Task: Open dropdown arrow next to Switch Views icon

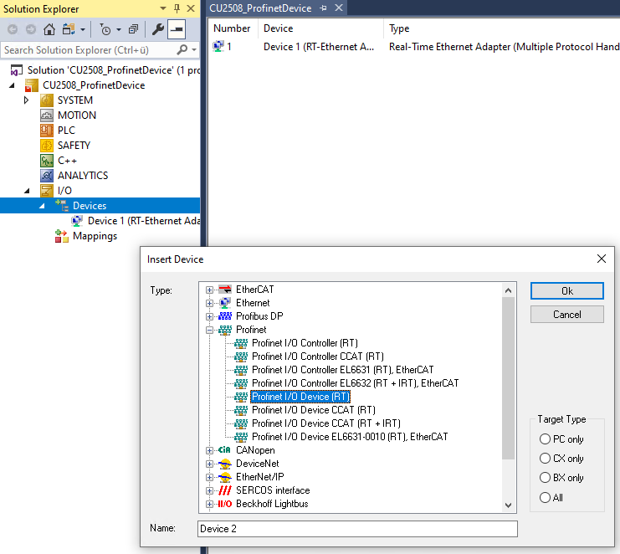Action: pos(83,29)
